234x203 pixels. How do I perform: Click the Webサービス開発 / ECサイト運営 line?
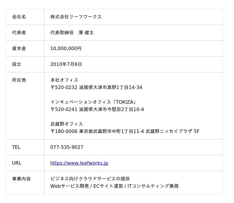(x=114, y=186)
